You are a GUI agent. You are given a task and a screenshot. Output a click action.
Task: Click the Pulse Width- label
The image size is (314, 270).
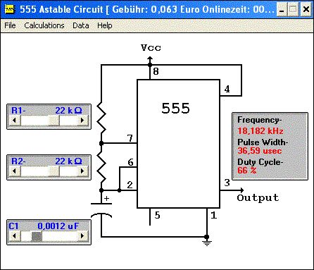click(263, 142)
